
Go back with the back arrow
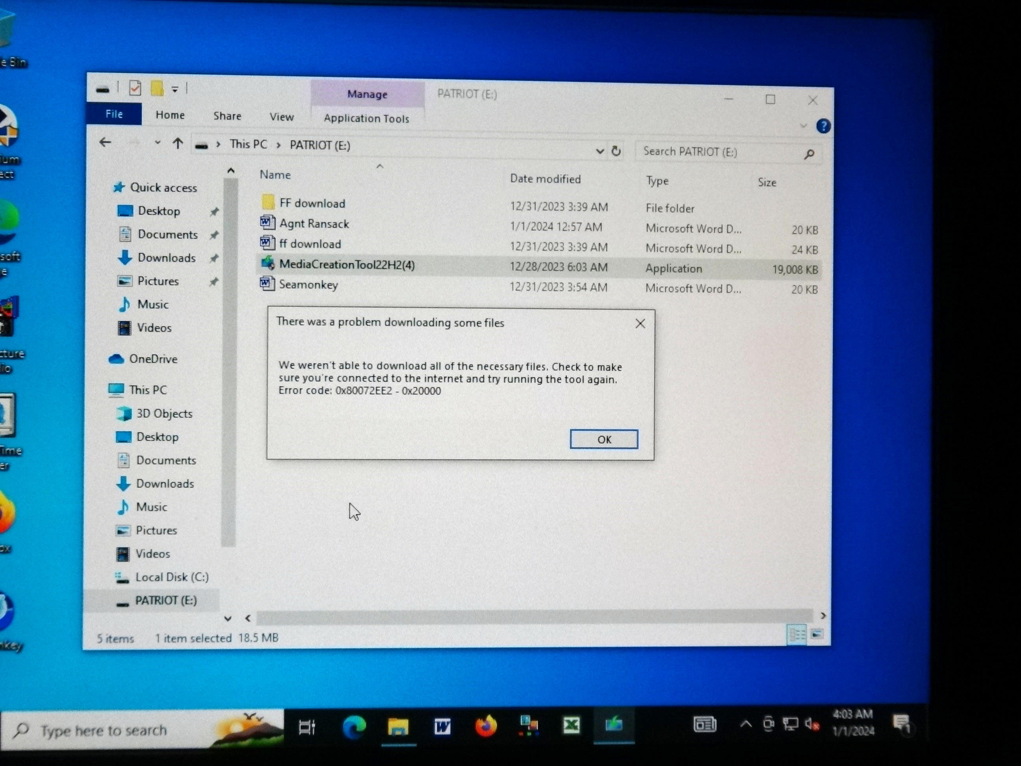(x=105, y=142)
